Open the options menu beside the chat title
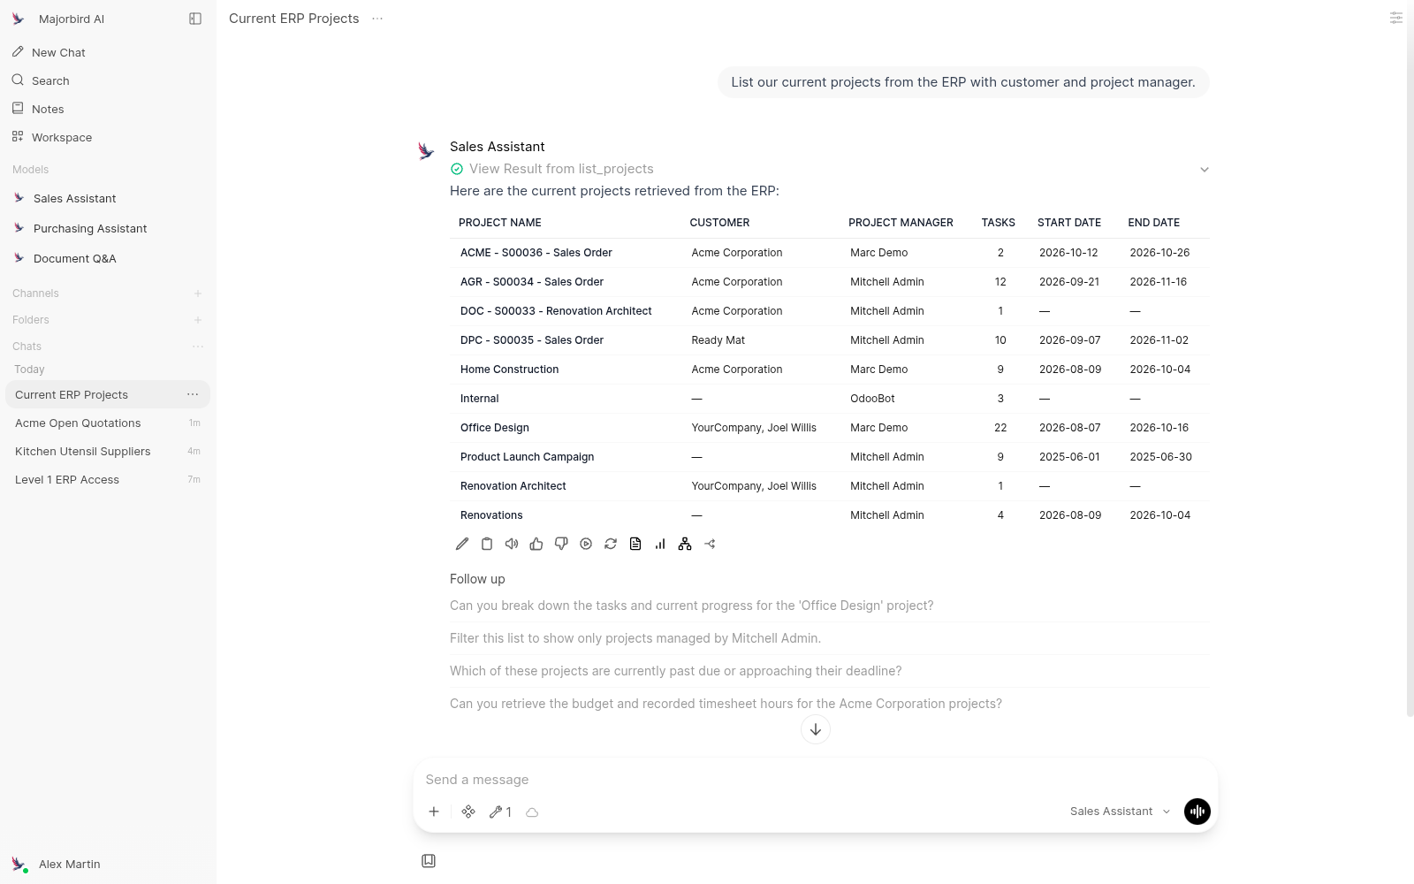 (377, 19)
